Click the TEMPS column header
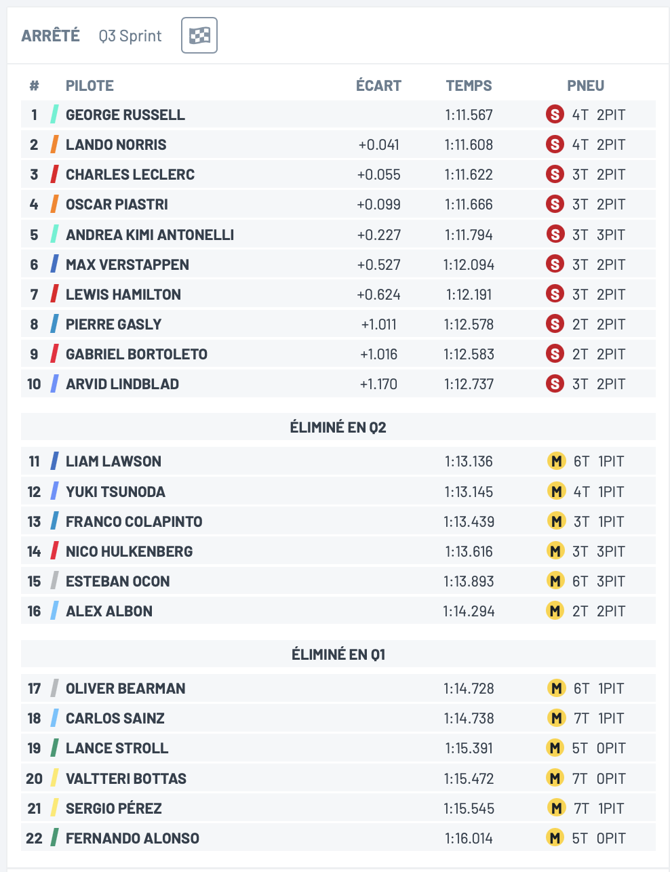The width and height of the screenshot is (670, 872). tap(469, 85)
